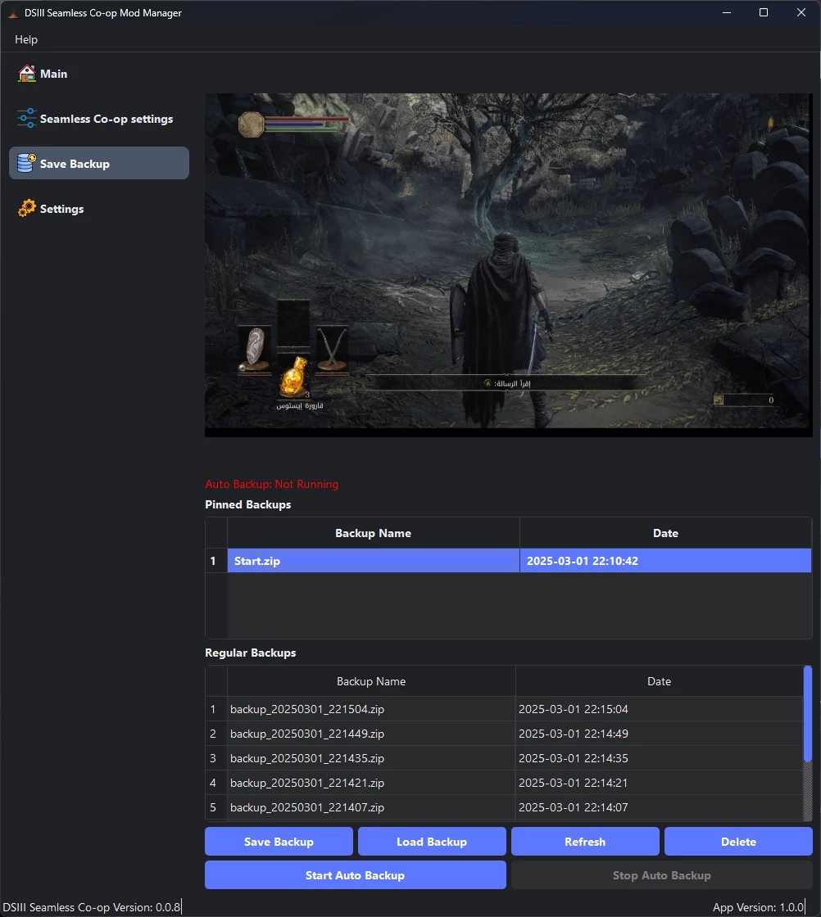Click the sliders icon for Seamless Co-op settings
Screen dimensions: 821x917
[27, 118]
